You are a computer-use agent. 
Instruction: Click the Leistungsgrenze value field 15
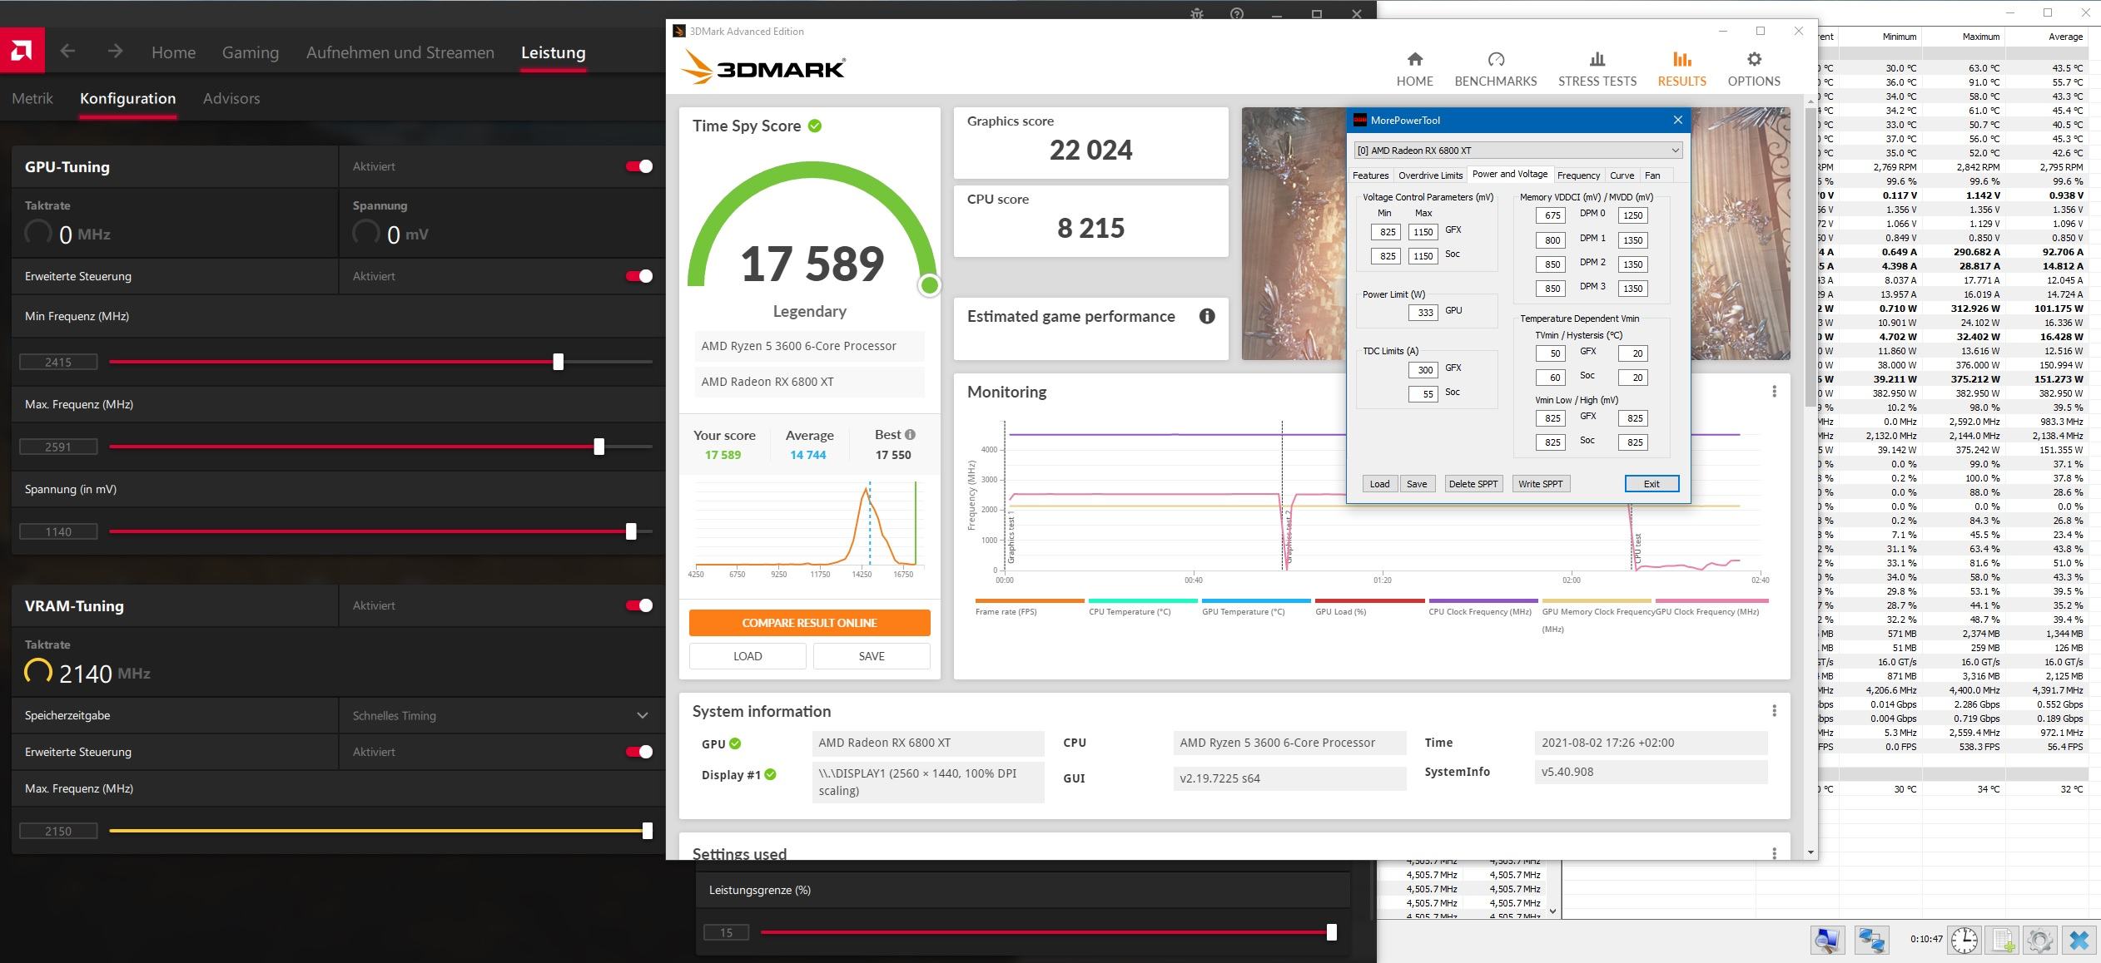tap(726, 932)
